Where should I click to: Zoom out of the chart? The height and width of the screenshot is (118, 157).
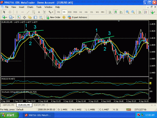(x=133, y=12)
